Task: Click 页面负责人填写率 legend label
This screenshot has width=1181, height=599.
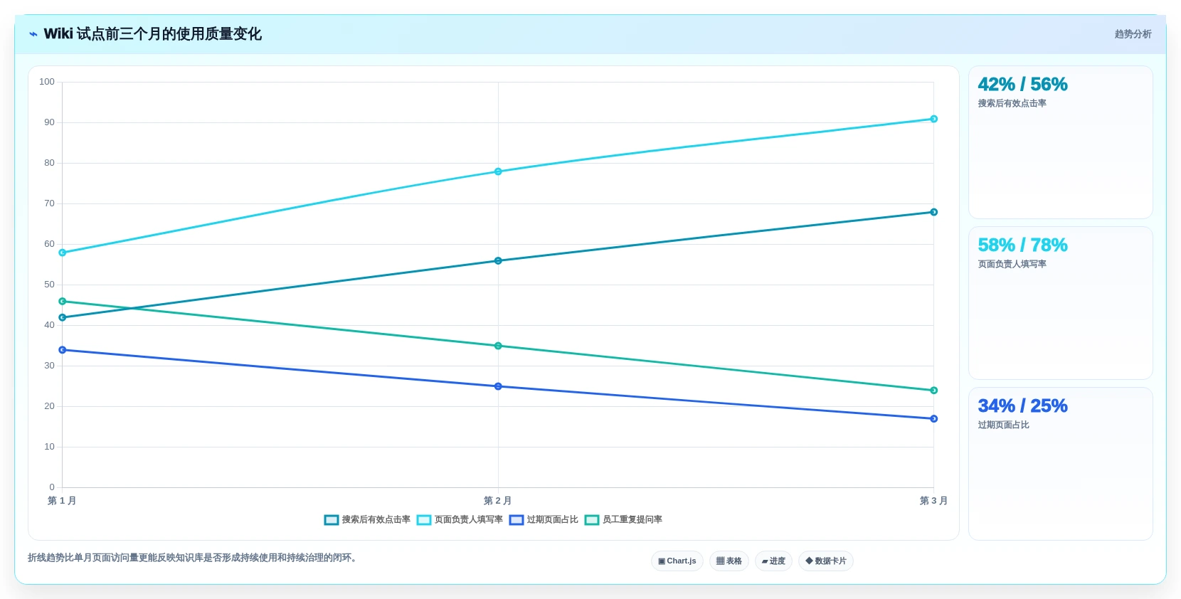Action: (468, 520)
